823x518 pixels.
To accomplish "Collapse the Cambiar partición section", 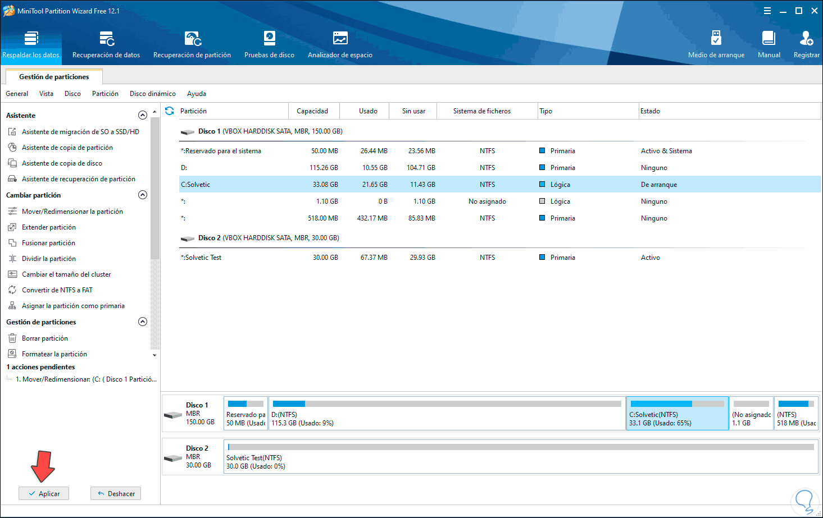I will point(143,195).
